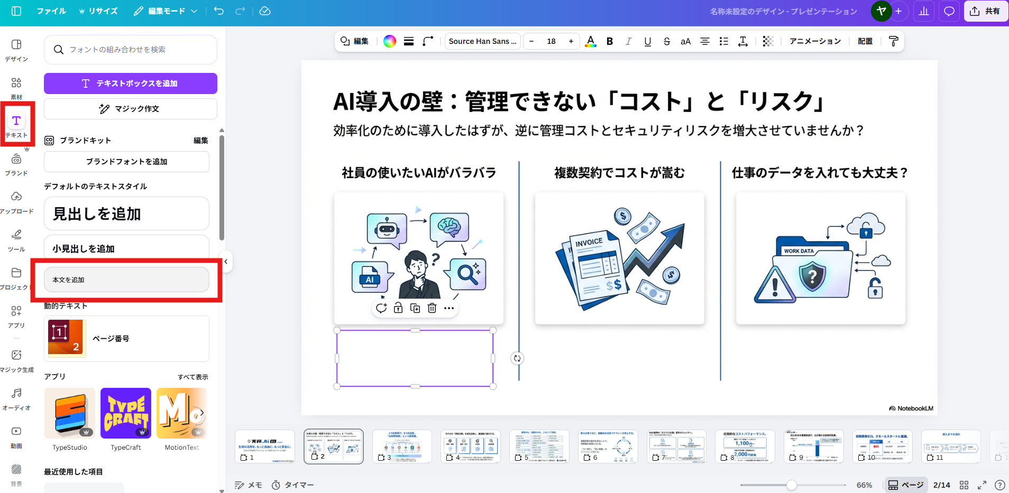1009x493 pixels.
Task: Duplicate the selected element
Action: pos(415,308)
